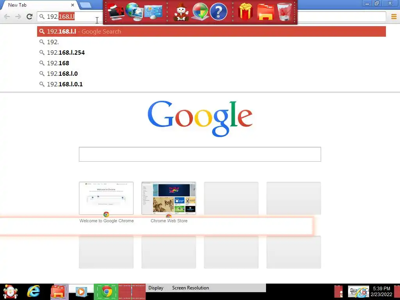
Task: Select the New Tab tab
Action: click(x=38, y=5)
